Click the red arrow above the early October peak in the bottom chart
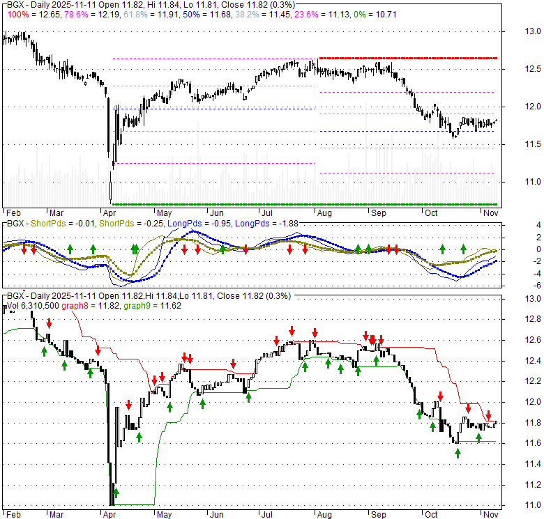Viewport: 544px width, 519px height. [x=441, y=396]
